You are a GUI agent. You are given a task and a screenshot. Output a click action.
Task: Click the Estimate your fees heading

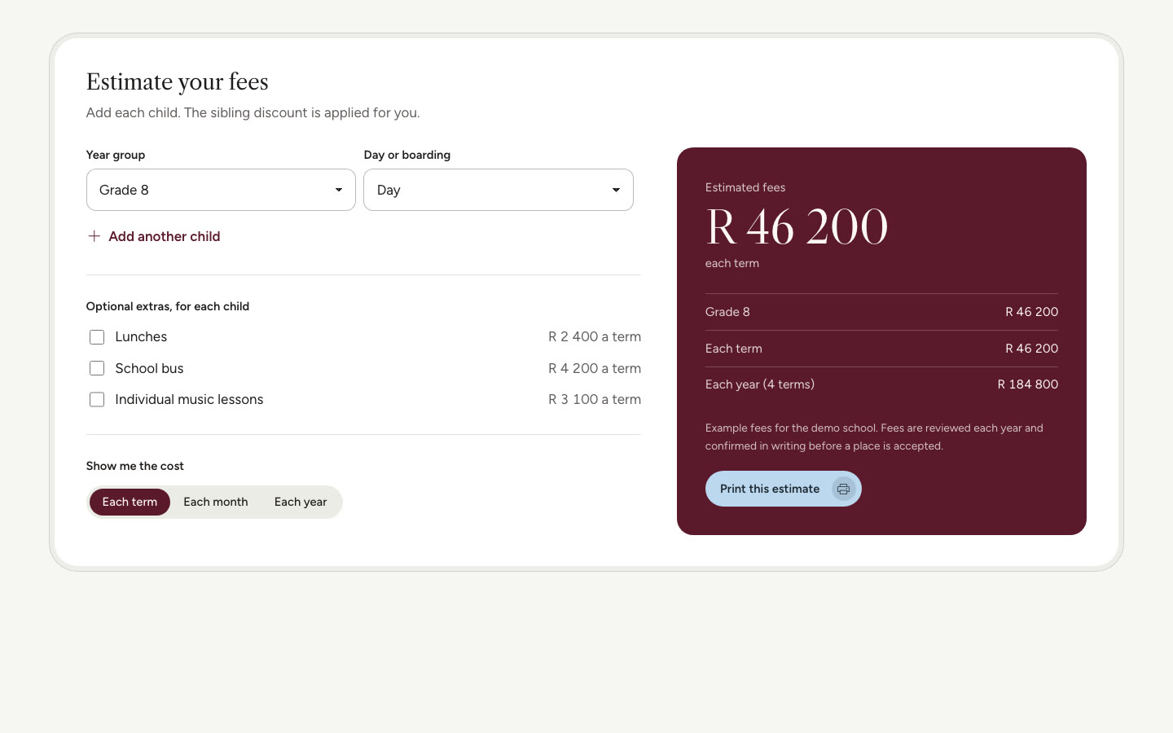pos(178,81)
